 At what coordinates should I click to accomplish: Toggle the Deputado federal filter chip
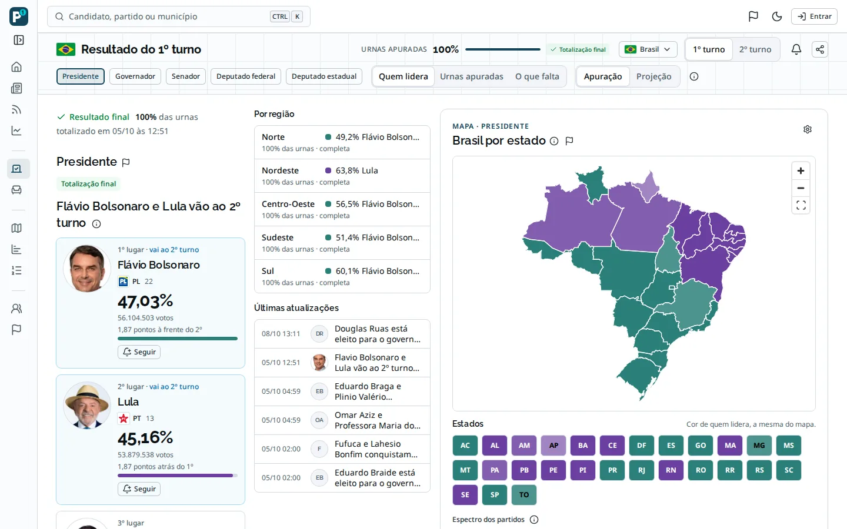246,76
